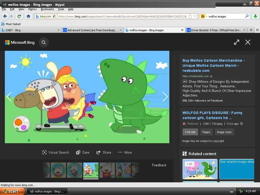
Task: Click the Pinterest source link
Action: pos(192,124)
